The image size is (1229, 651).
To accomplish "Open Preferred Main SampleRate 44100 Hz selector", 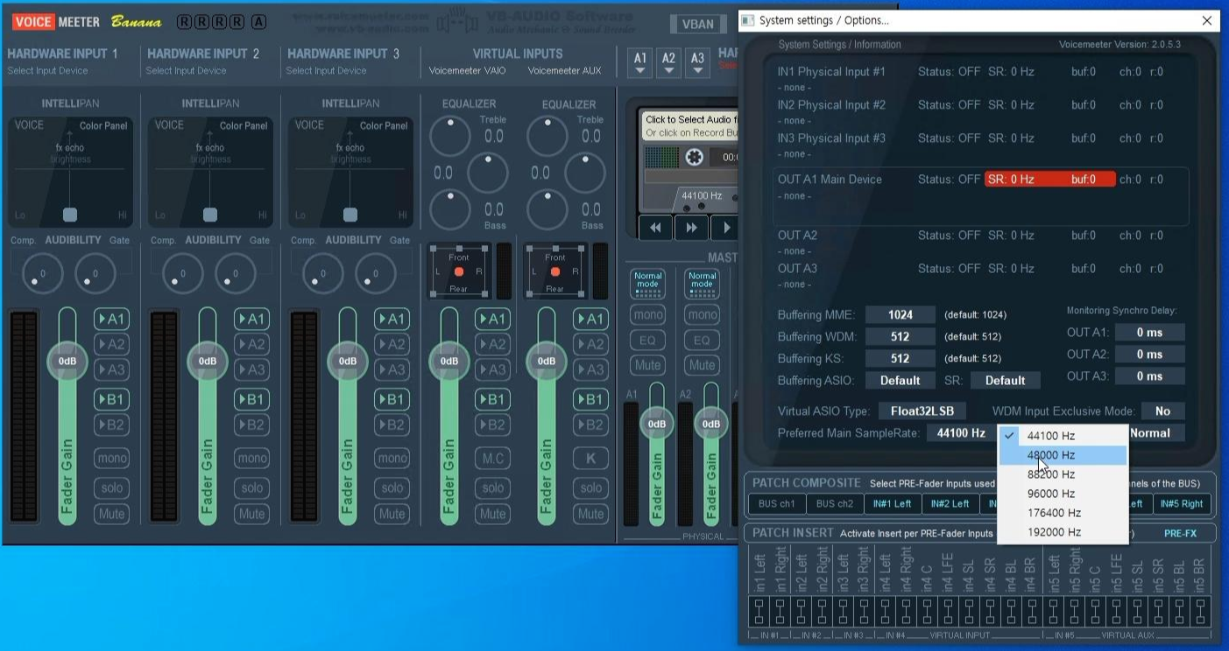I will pyautogui.click(x=961, y=433).
